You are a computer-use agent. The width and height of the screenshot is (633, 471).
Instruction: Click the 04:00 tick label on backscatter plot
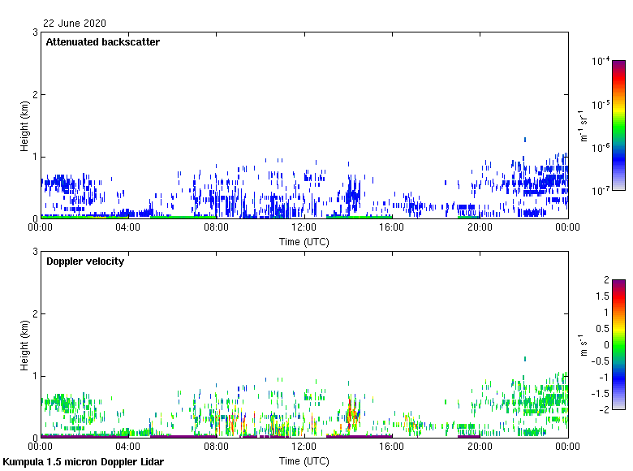pyautogui.click(x=128, y=227)
